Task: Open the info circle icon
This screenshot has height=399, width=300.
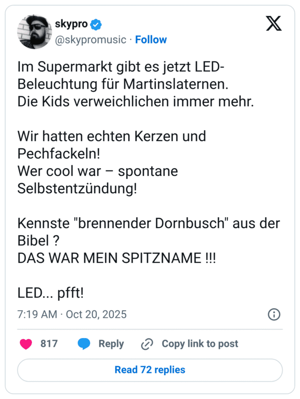Action: point(274,314)
